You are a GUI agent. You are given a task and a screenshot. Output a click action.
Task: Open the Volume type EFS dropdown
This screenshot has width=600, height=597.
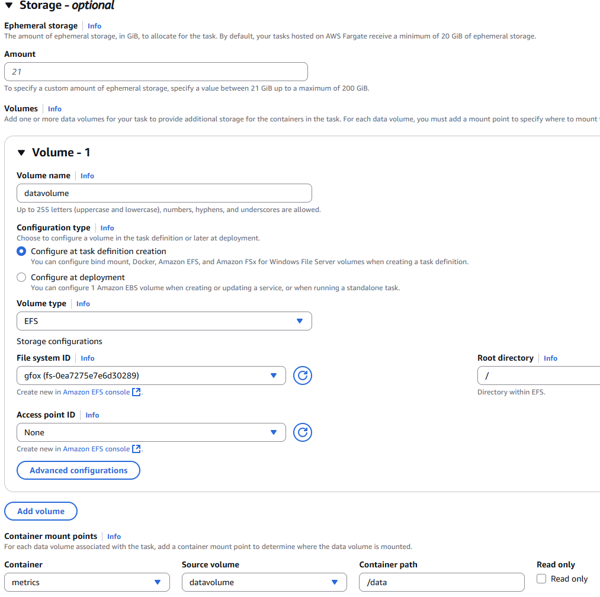pos(164,321)
